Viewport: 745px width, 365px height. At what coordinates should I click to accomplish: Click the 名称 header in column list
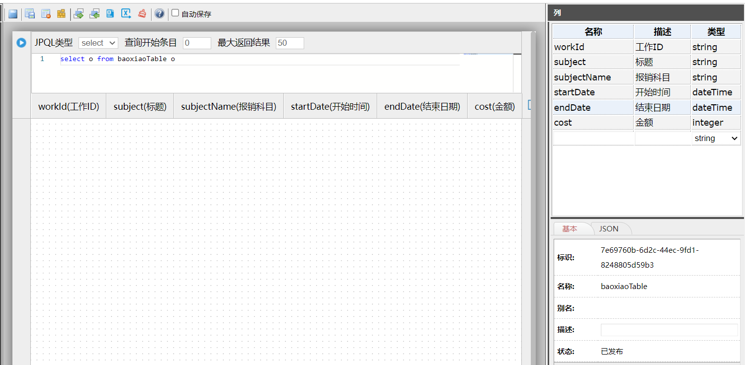pos(593,32)
